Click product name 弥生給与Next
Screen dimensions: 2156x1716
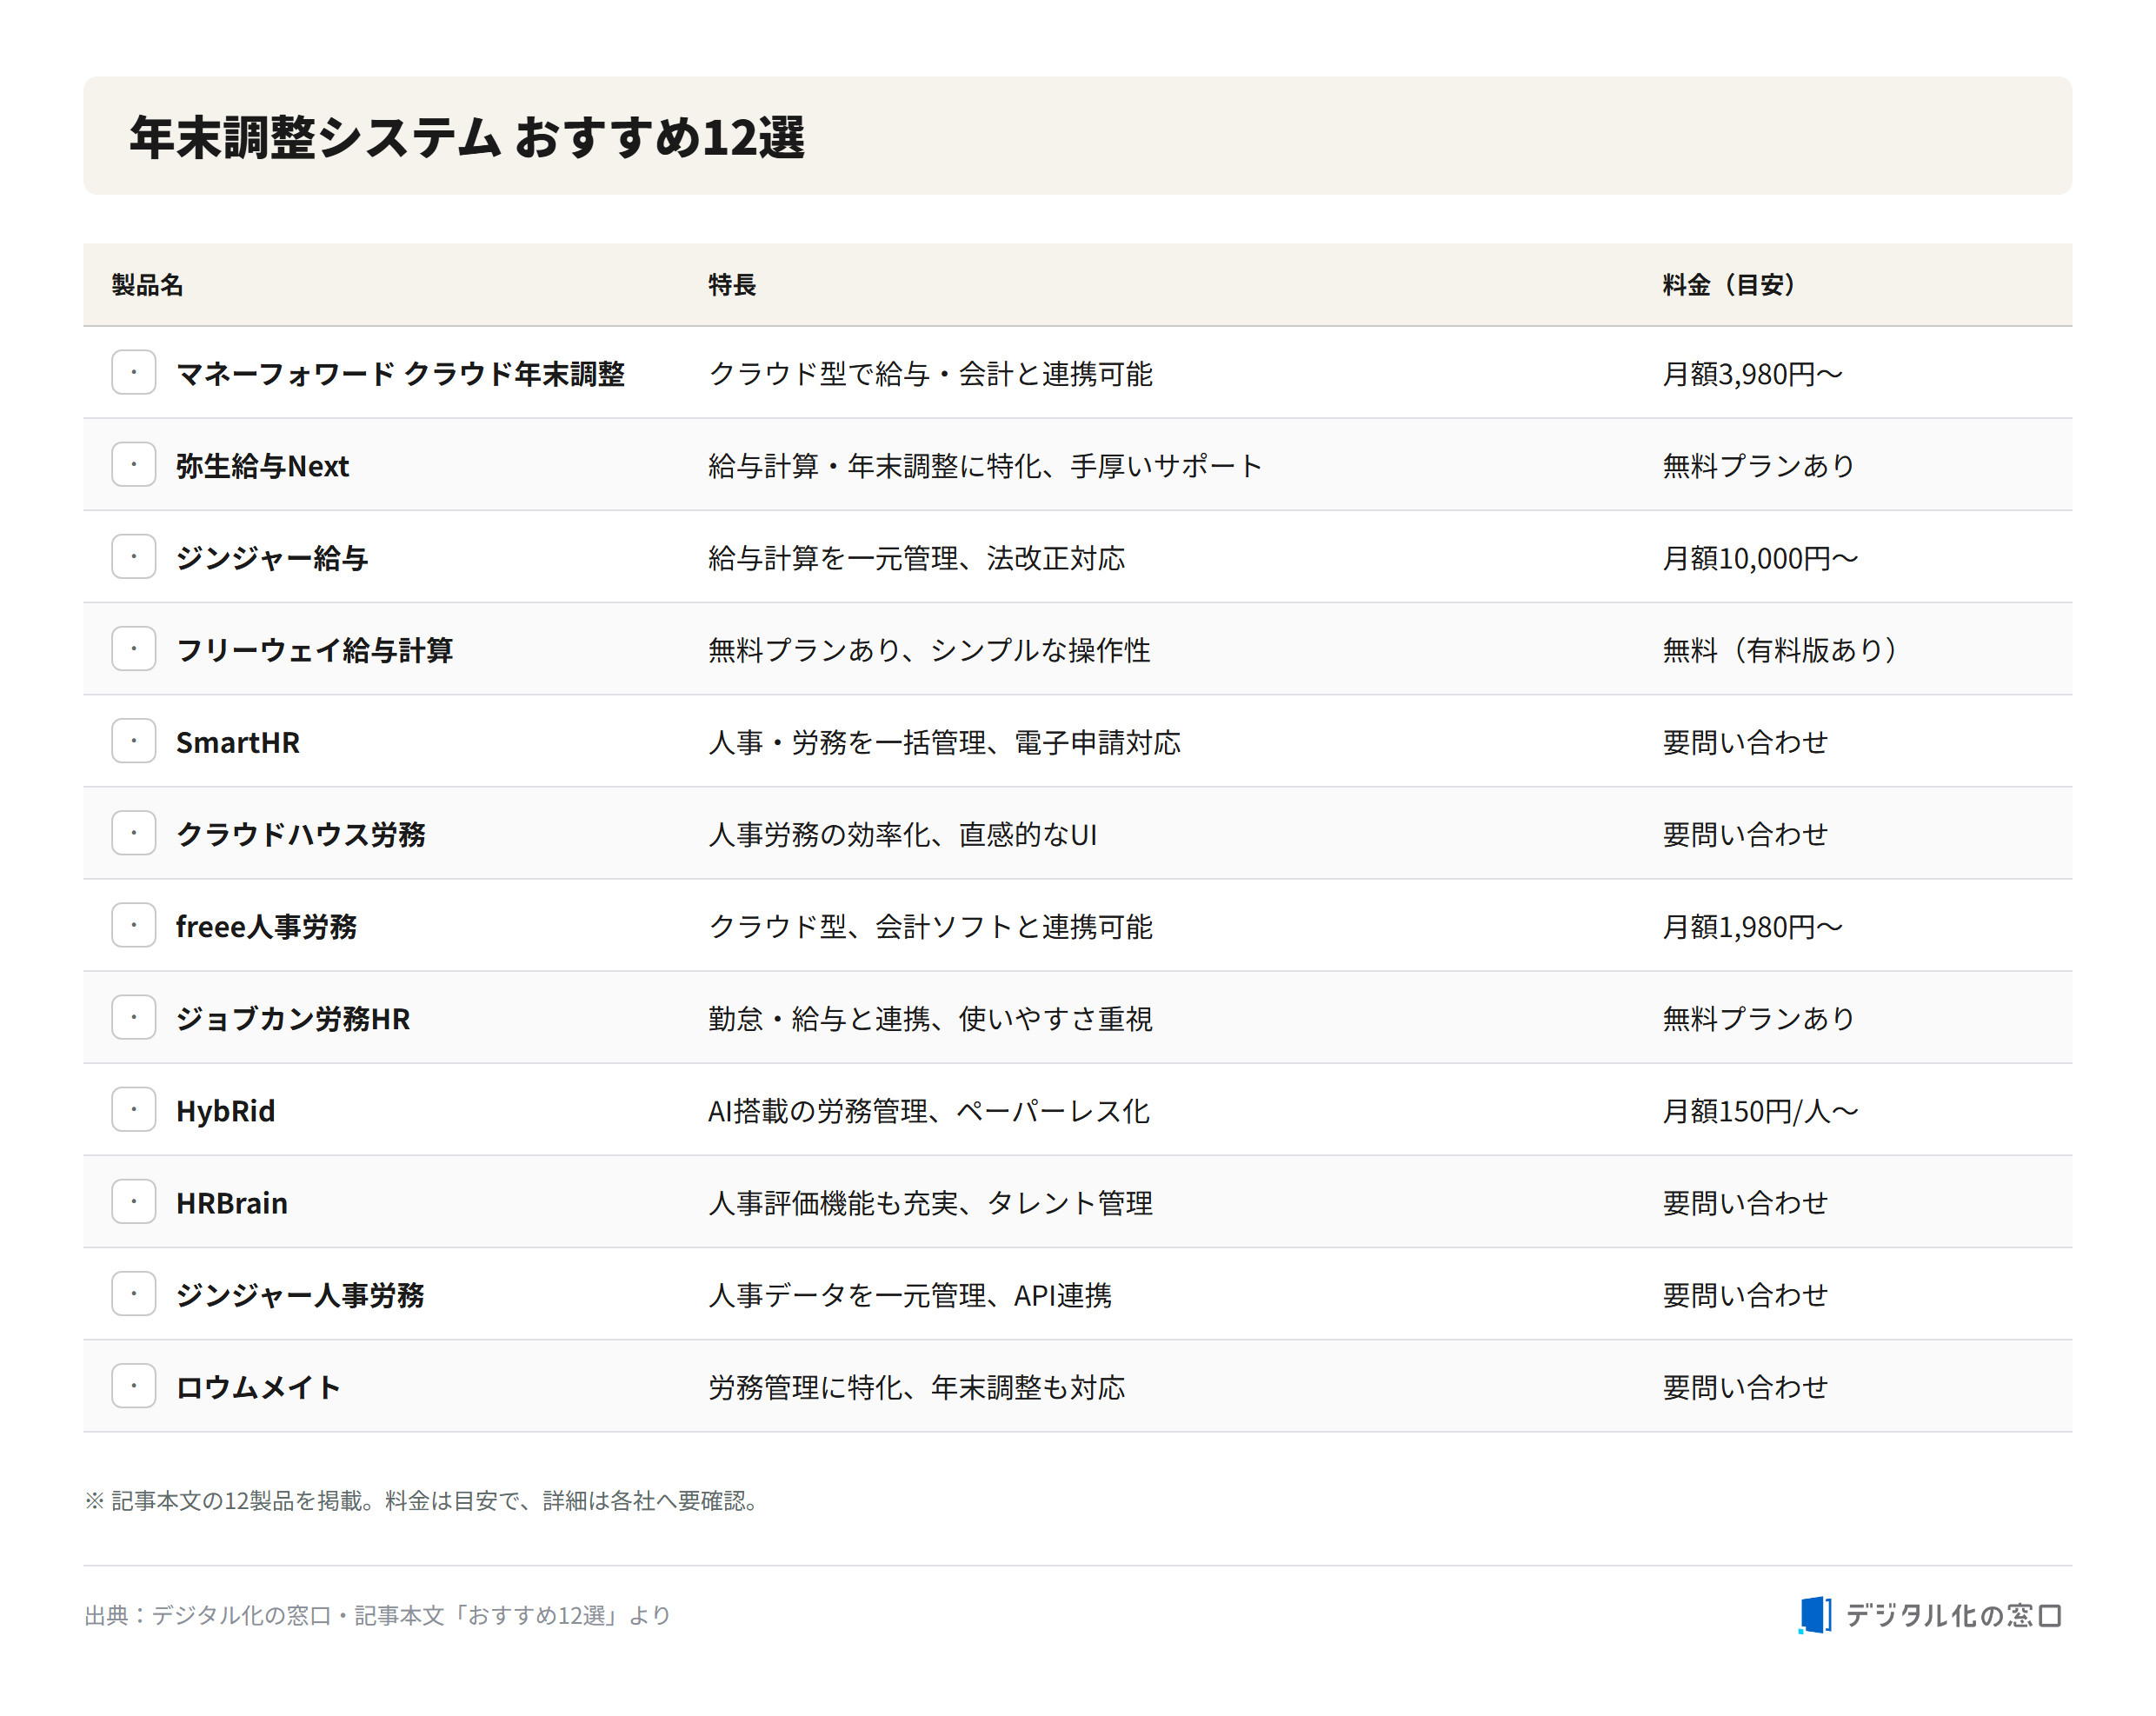coord(262,465)
